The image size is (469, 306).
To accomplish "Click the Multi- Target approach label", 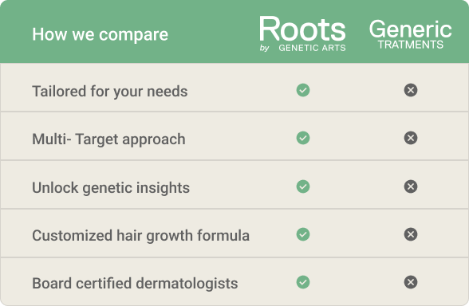I will point(108,139).
